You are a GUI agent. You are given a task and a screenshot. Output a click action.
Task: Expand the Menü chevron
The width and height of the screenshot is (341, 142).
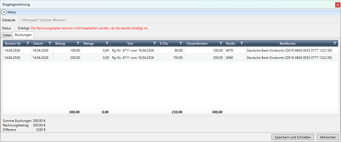(4, 12)
